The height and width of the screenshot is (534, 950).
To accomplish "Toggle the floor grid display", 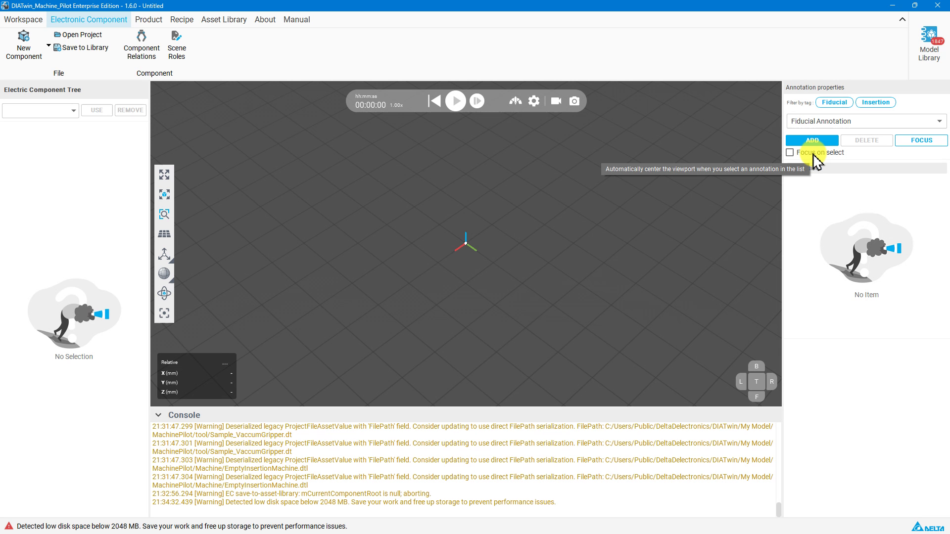I will pyautogui.click(x=164, y=234).
